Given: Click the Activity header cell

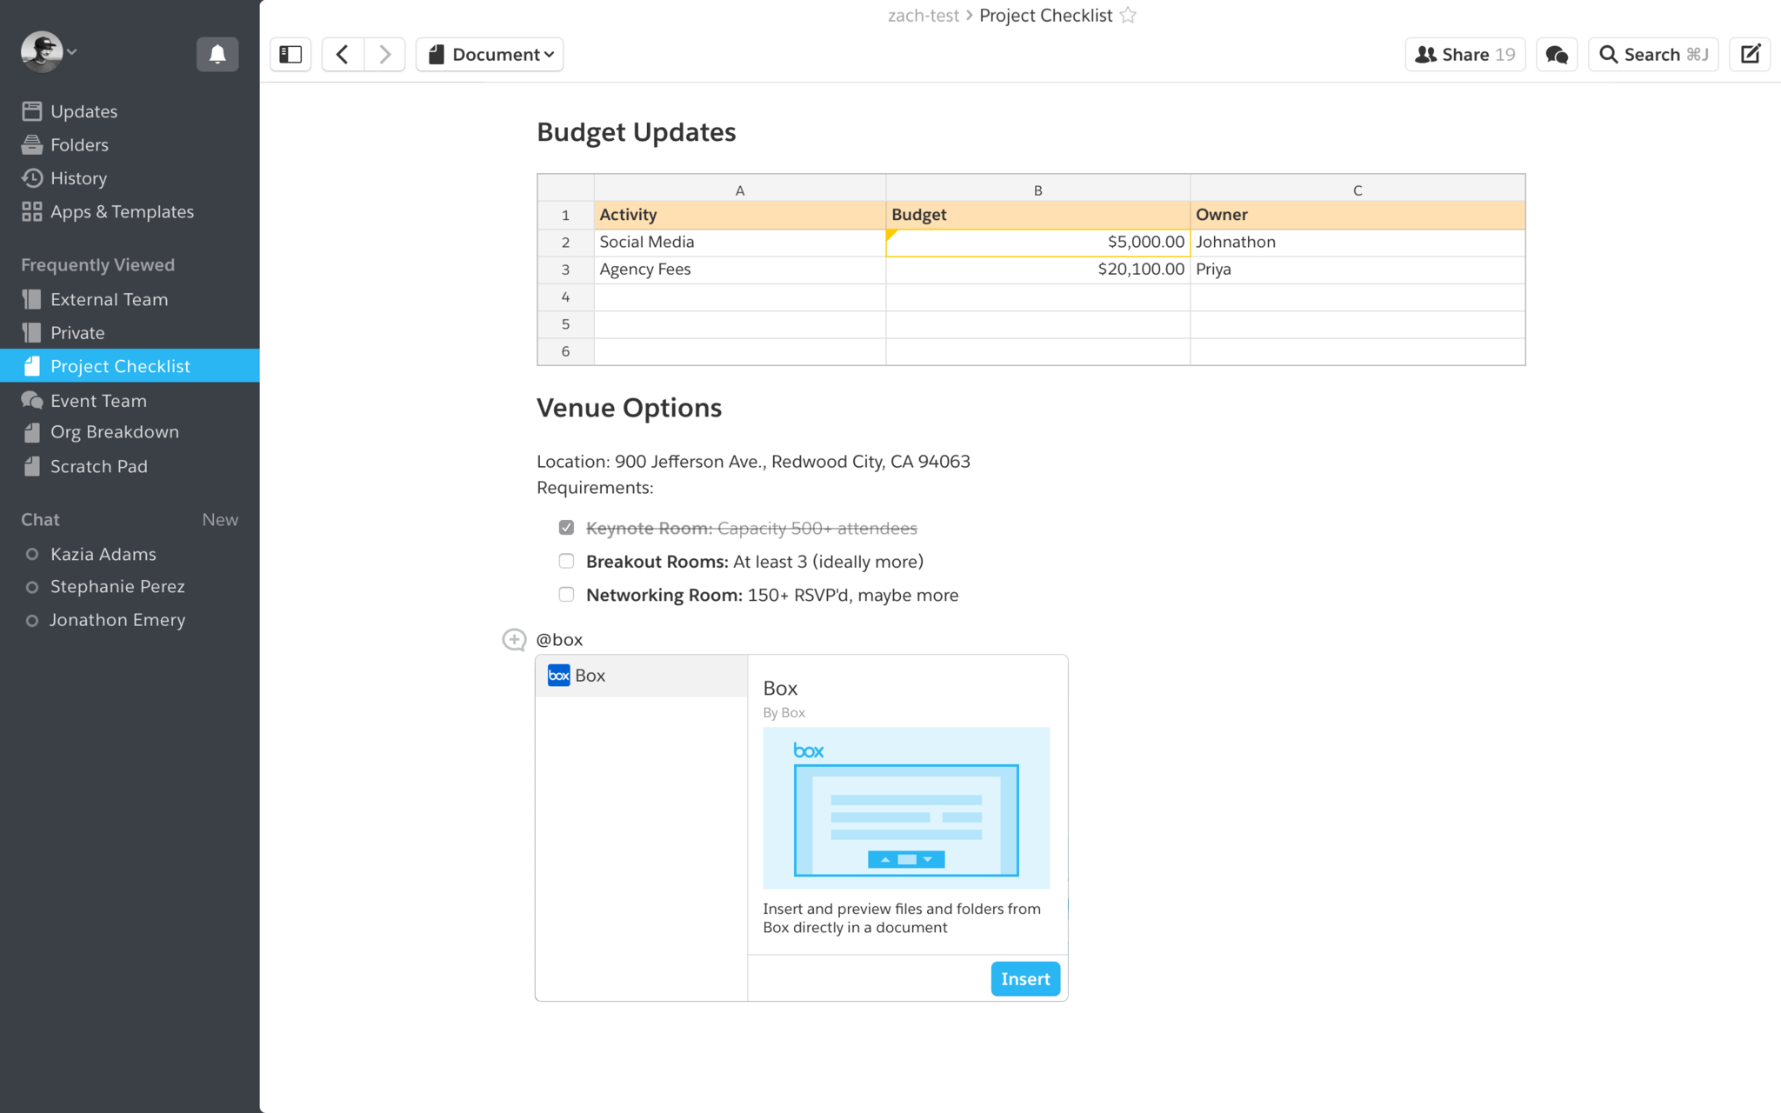Looking at the screenshot, I should pos(740,215).
